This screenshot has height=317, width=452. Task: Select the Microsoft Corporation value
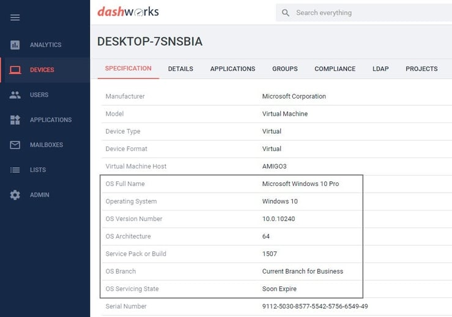(x=294, y=96)
